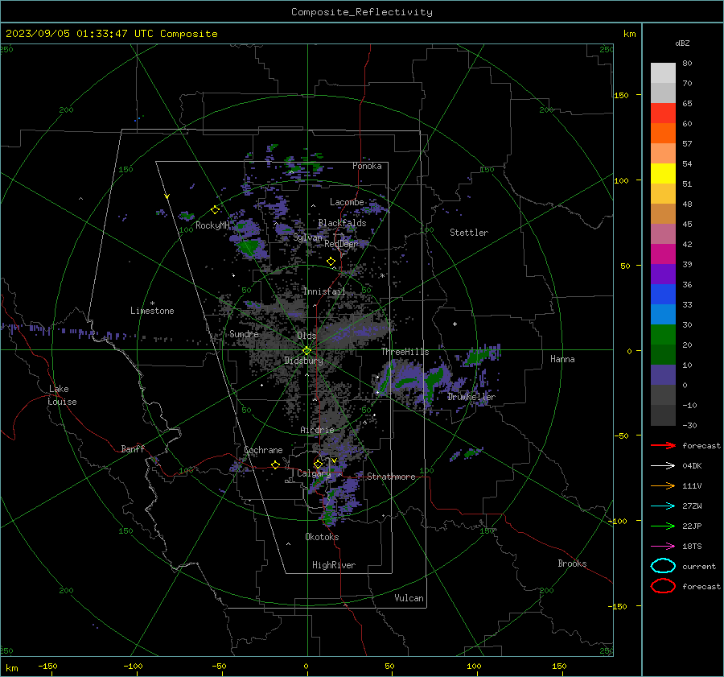Click the Limestone label
The image size is (724, 677).
click(152, 311)
